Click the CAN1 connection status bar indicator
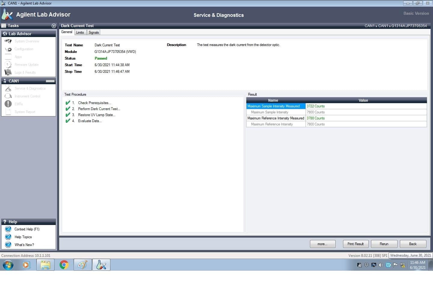 coord(50,81)
